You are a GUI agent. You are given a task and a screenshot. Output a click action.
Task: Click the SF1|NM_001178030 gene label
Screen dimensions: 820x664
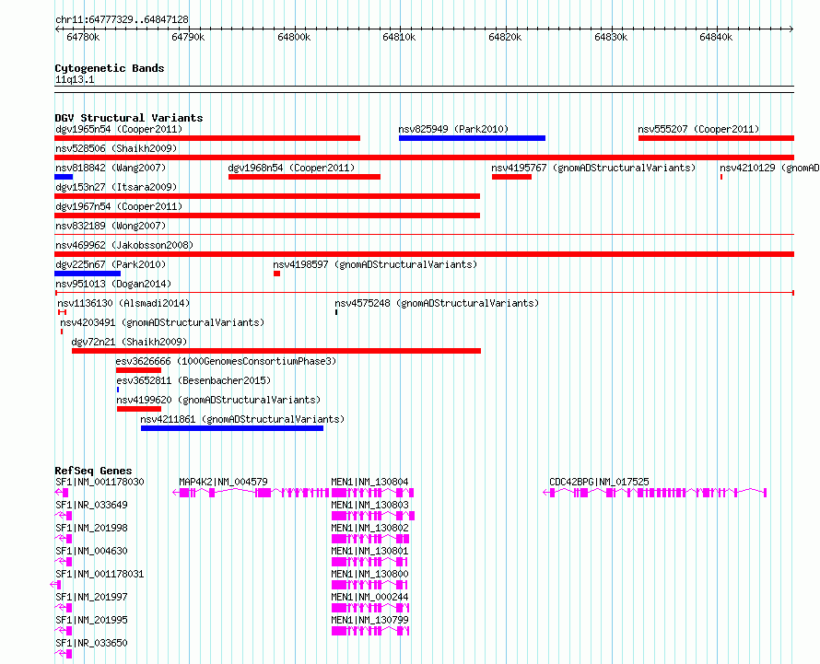100,482
